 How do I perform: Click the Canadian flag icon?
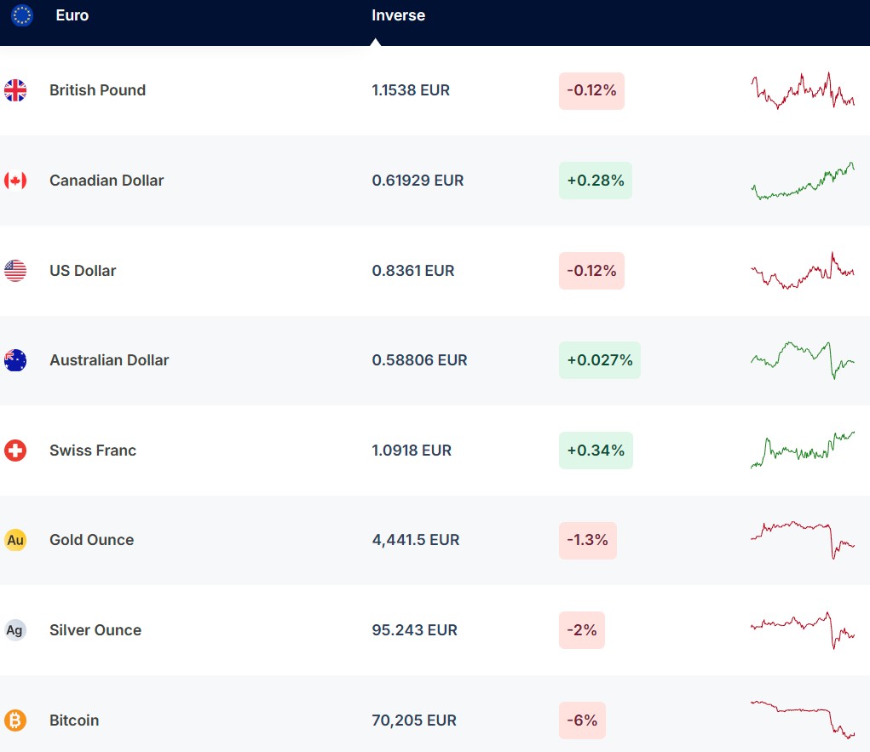[15, 181]
